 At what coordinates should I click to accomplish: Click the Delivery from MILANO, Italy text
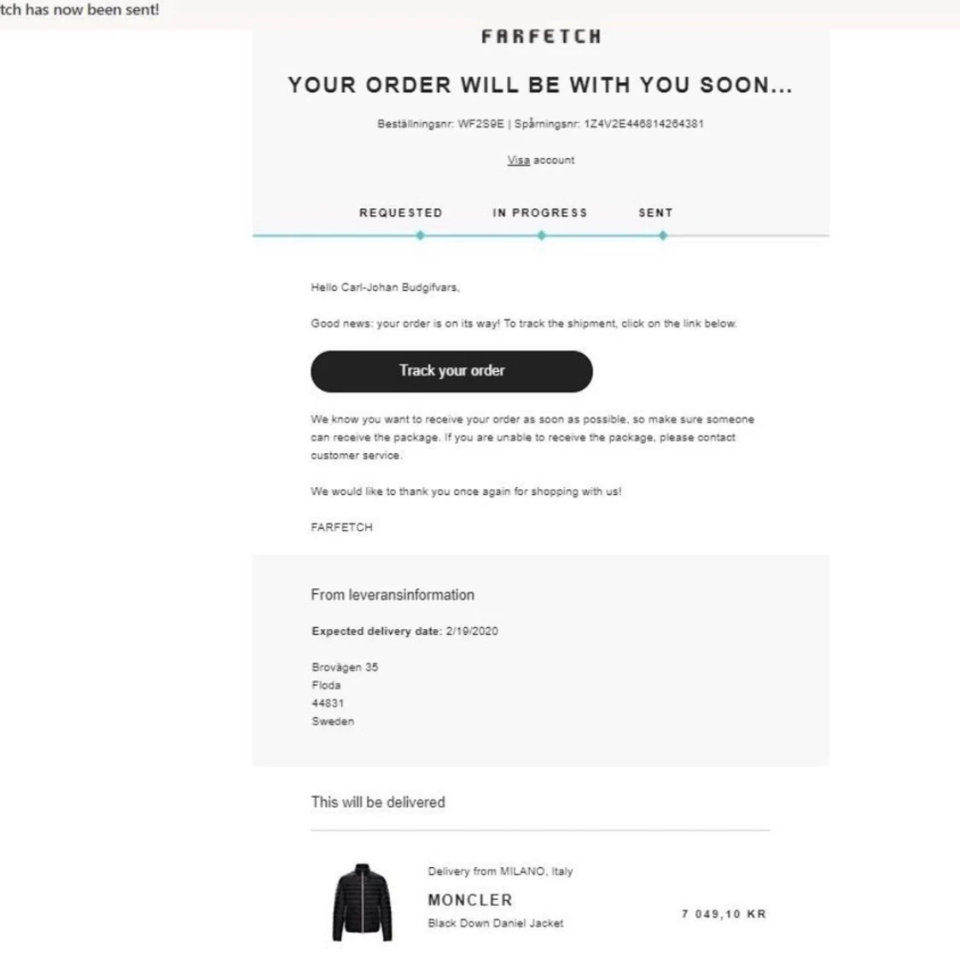click(500, 870)
